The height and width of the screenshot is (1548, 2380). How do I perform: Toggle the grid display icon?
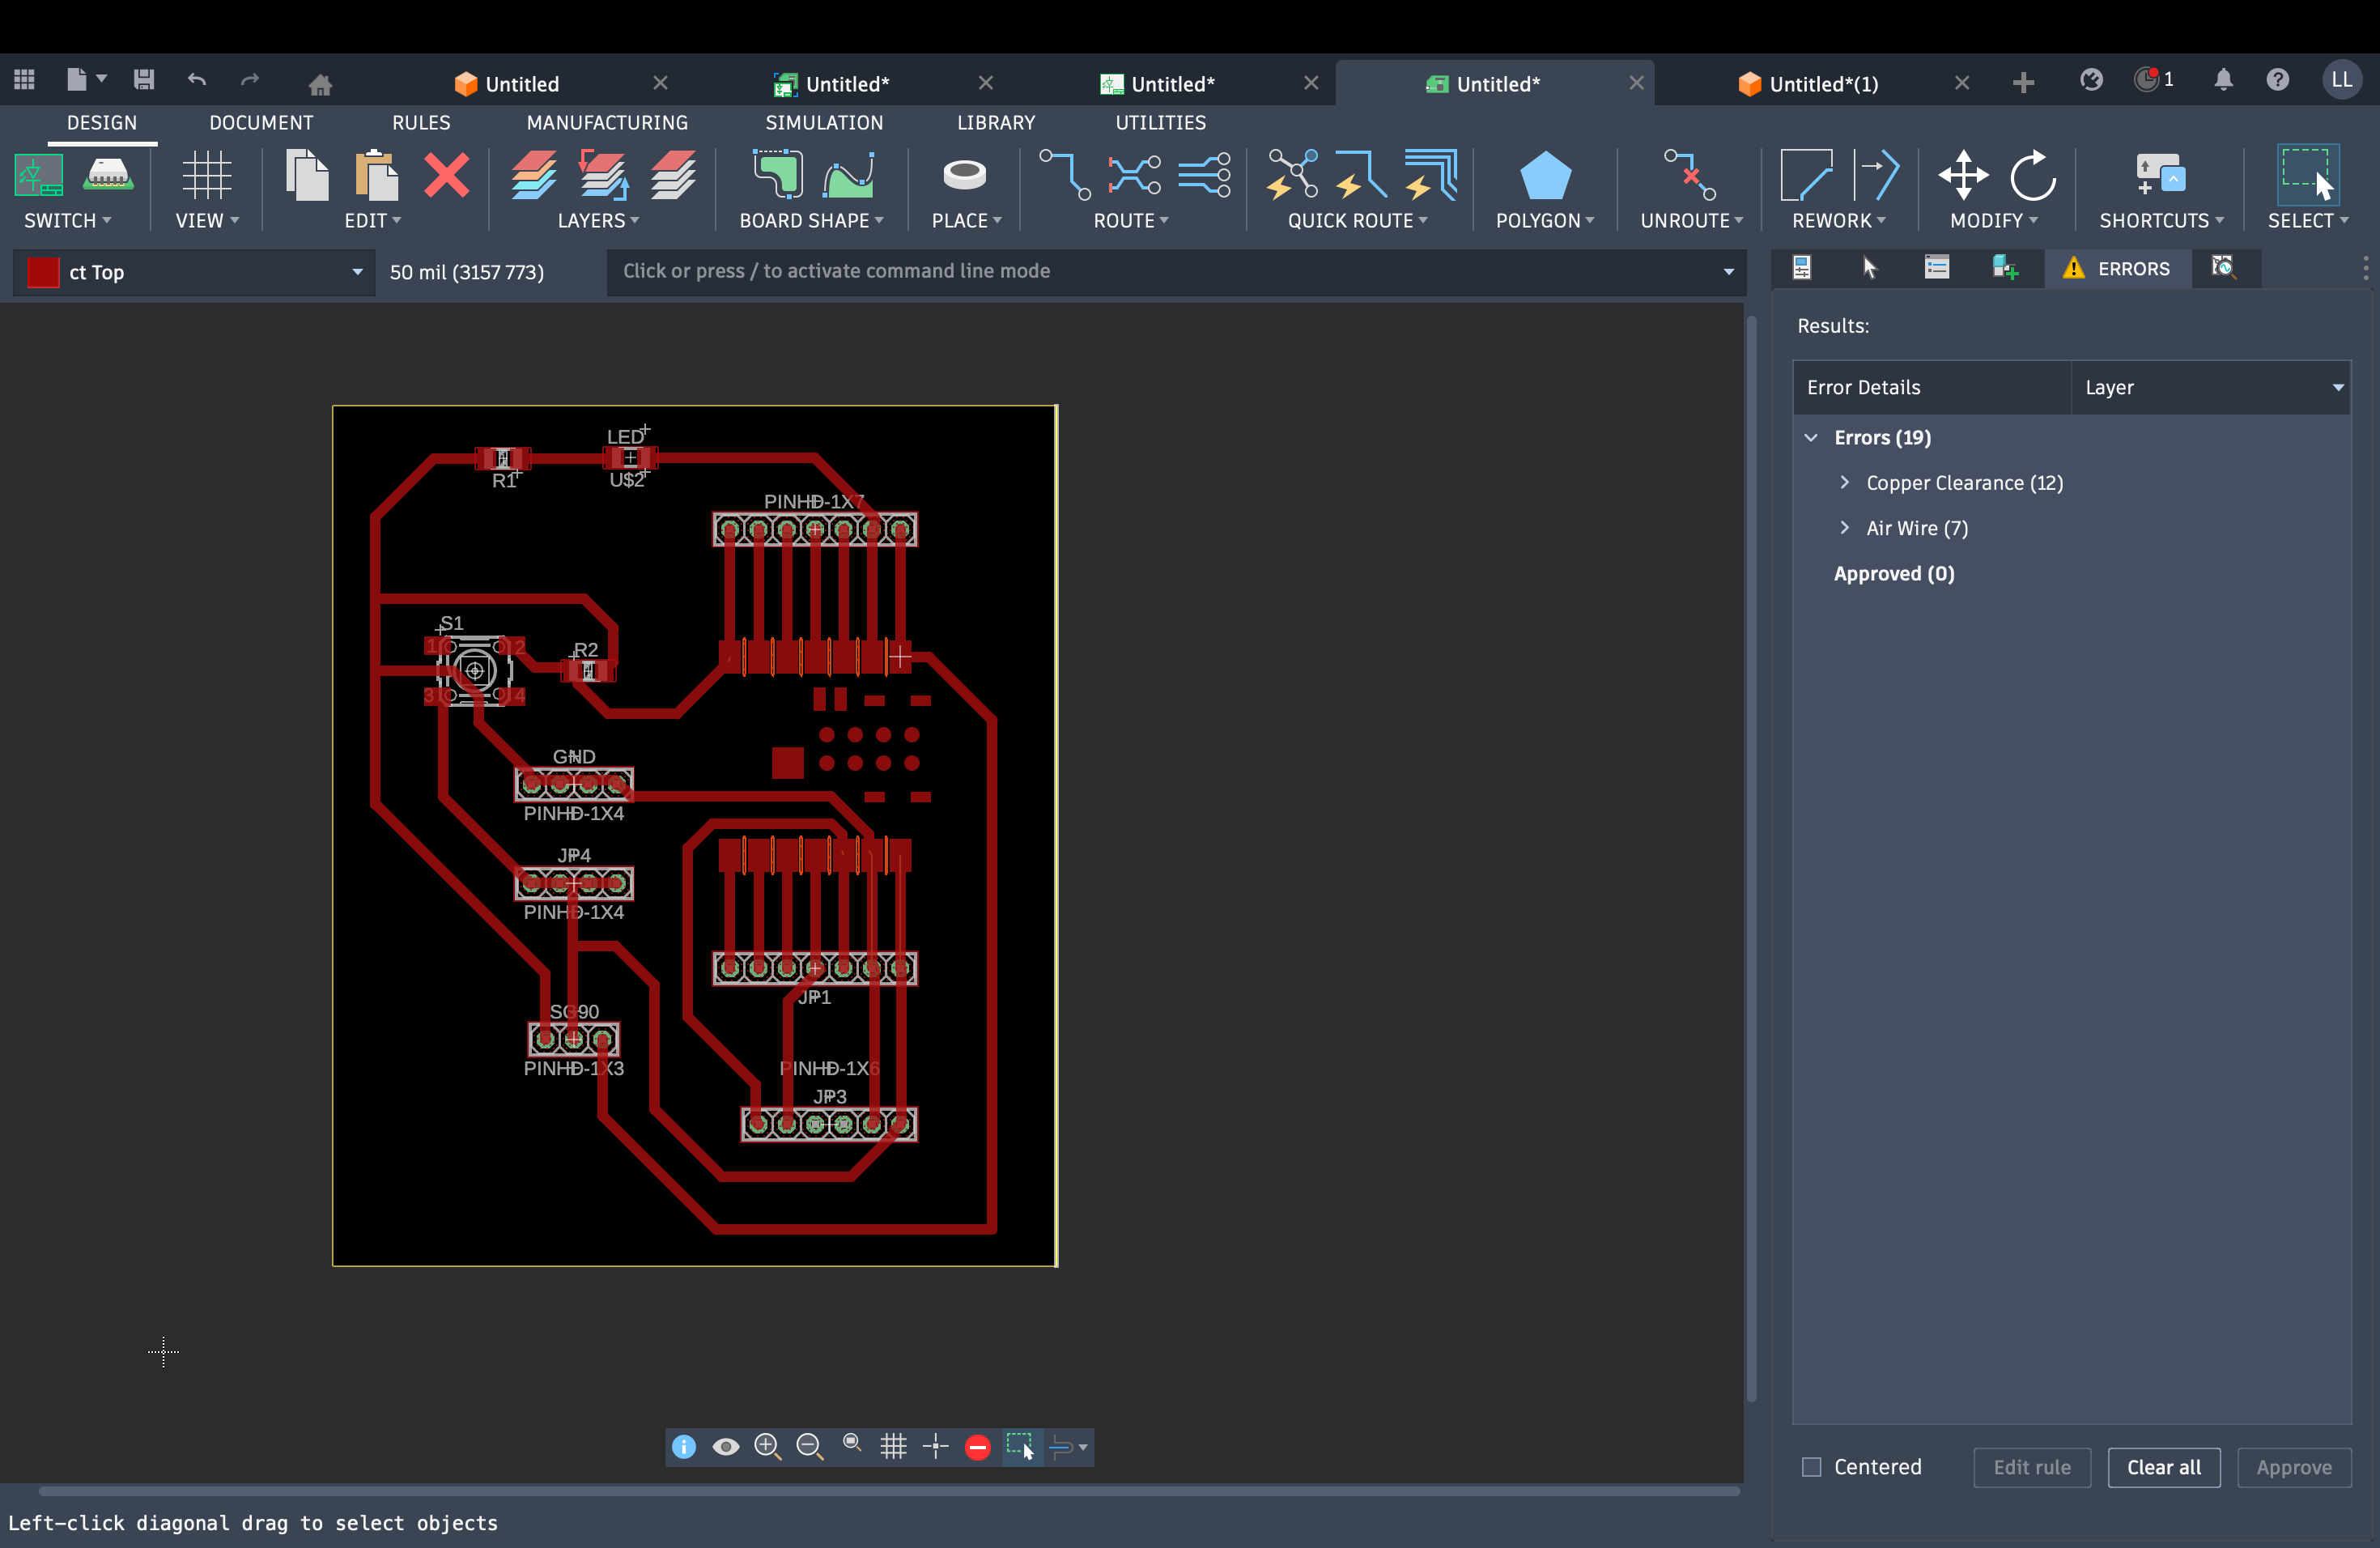[893, 1446]
